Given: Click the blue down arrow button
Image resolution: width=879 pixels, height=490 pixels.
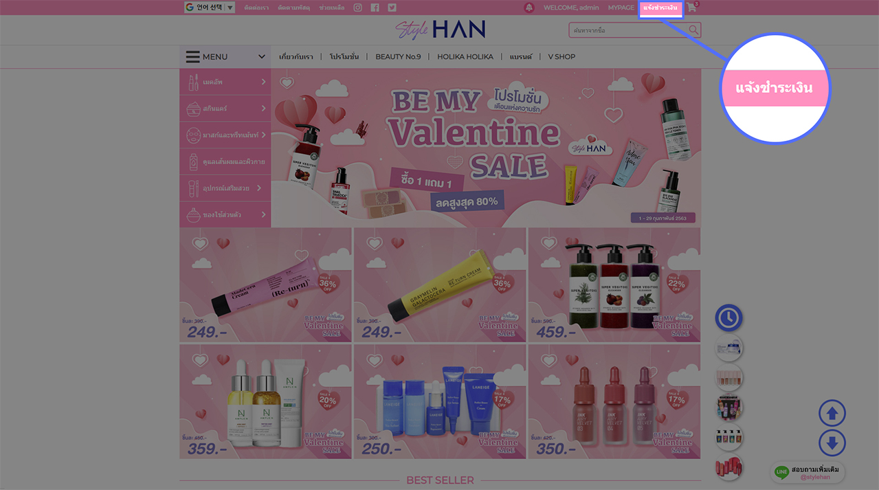Looking at the screenshot, I should 832,443.
